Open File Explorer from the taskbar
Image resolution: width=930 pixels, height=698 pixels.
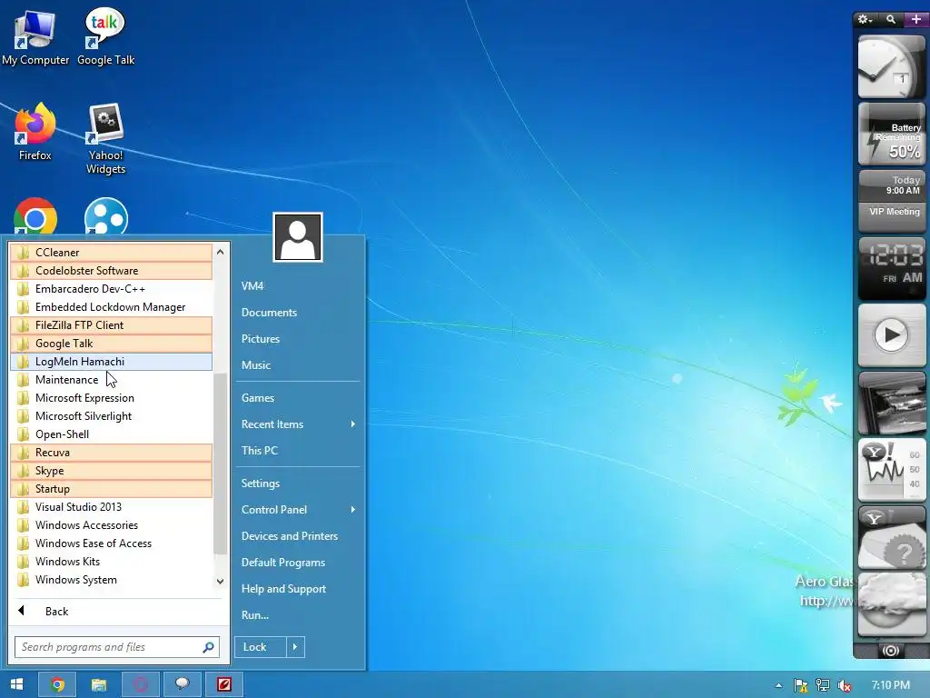98,685
